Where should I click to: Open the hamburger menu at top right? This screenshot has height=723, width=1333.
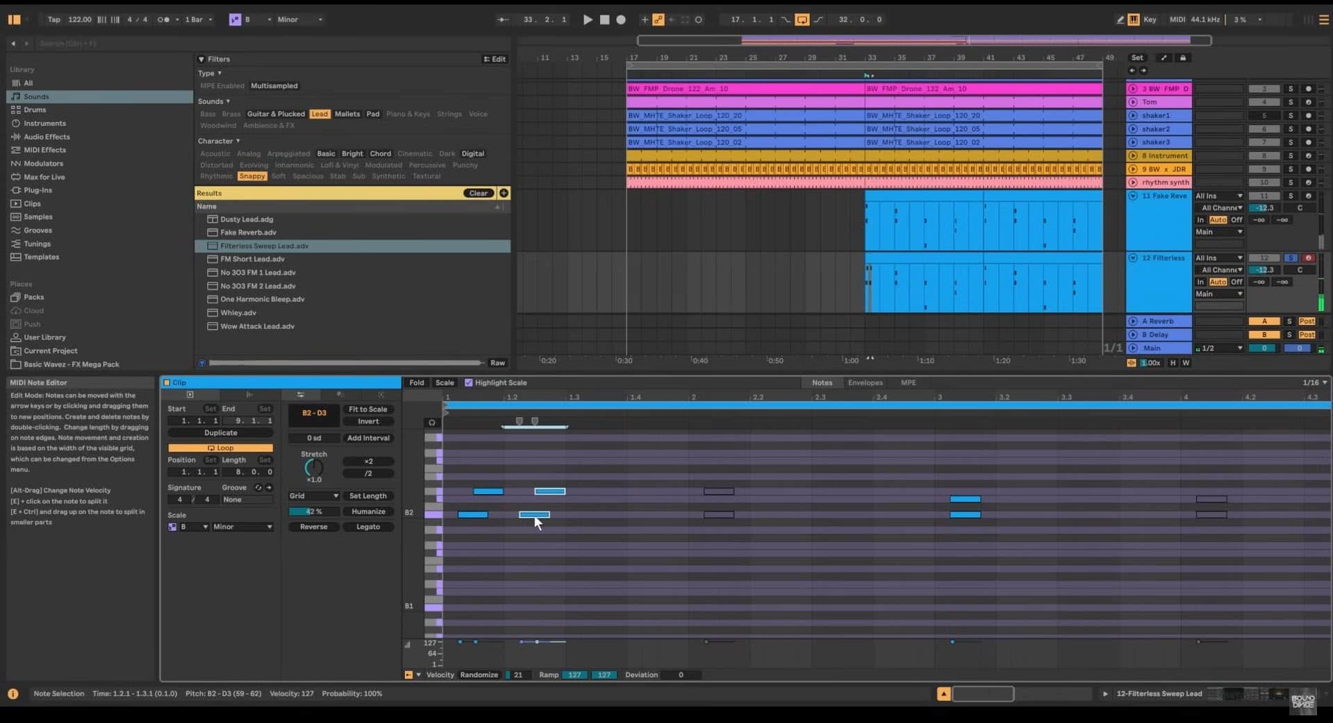[1324, 19]
